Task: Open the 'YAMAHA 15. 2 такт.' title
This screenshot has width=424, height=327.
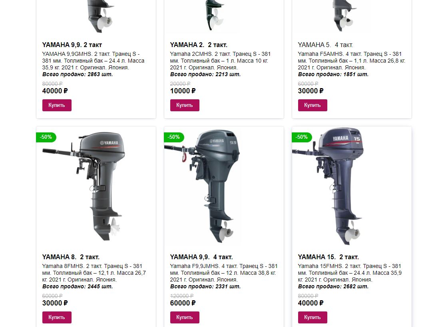Action: [x=328, y=257]
